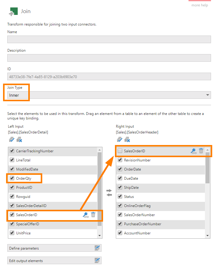Click the Name input field
This screenshot has height=273, width=218.
[109, 39]
